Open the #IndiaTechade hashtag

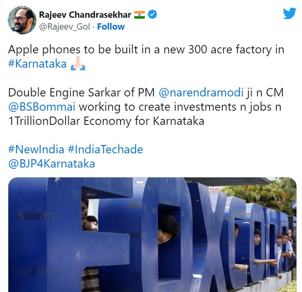(x=105, y=149)
